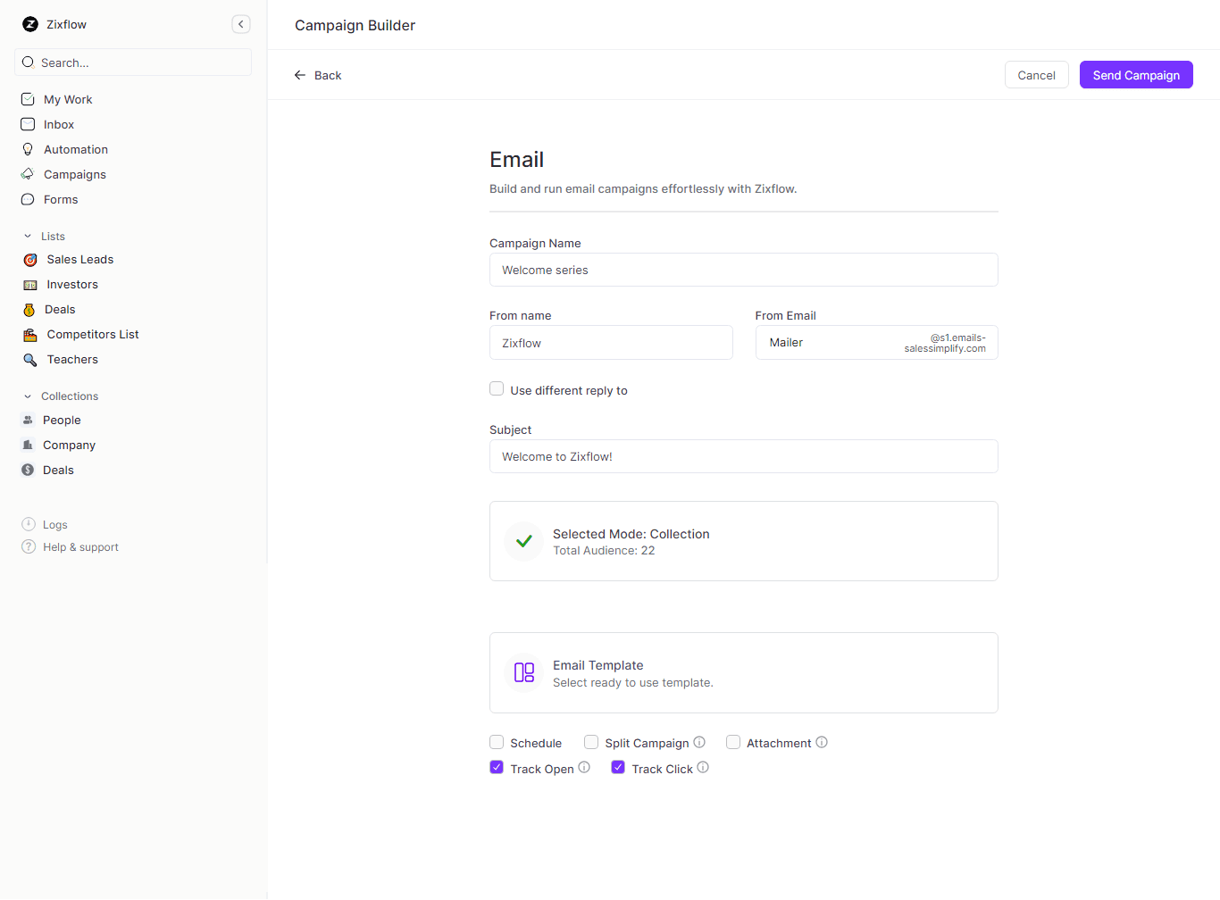
Task: Uncheck the Track Click checkbox
Action: 618,767
